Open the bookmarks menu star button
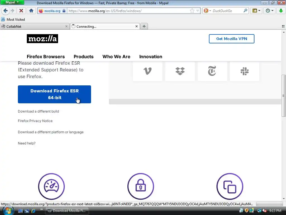Image resolution: width=286 pixels, height=215 pixels. coord(256,11)
